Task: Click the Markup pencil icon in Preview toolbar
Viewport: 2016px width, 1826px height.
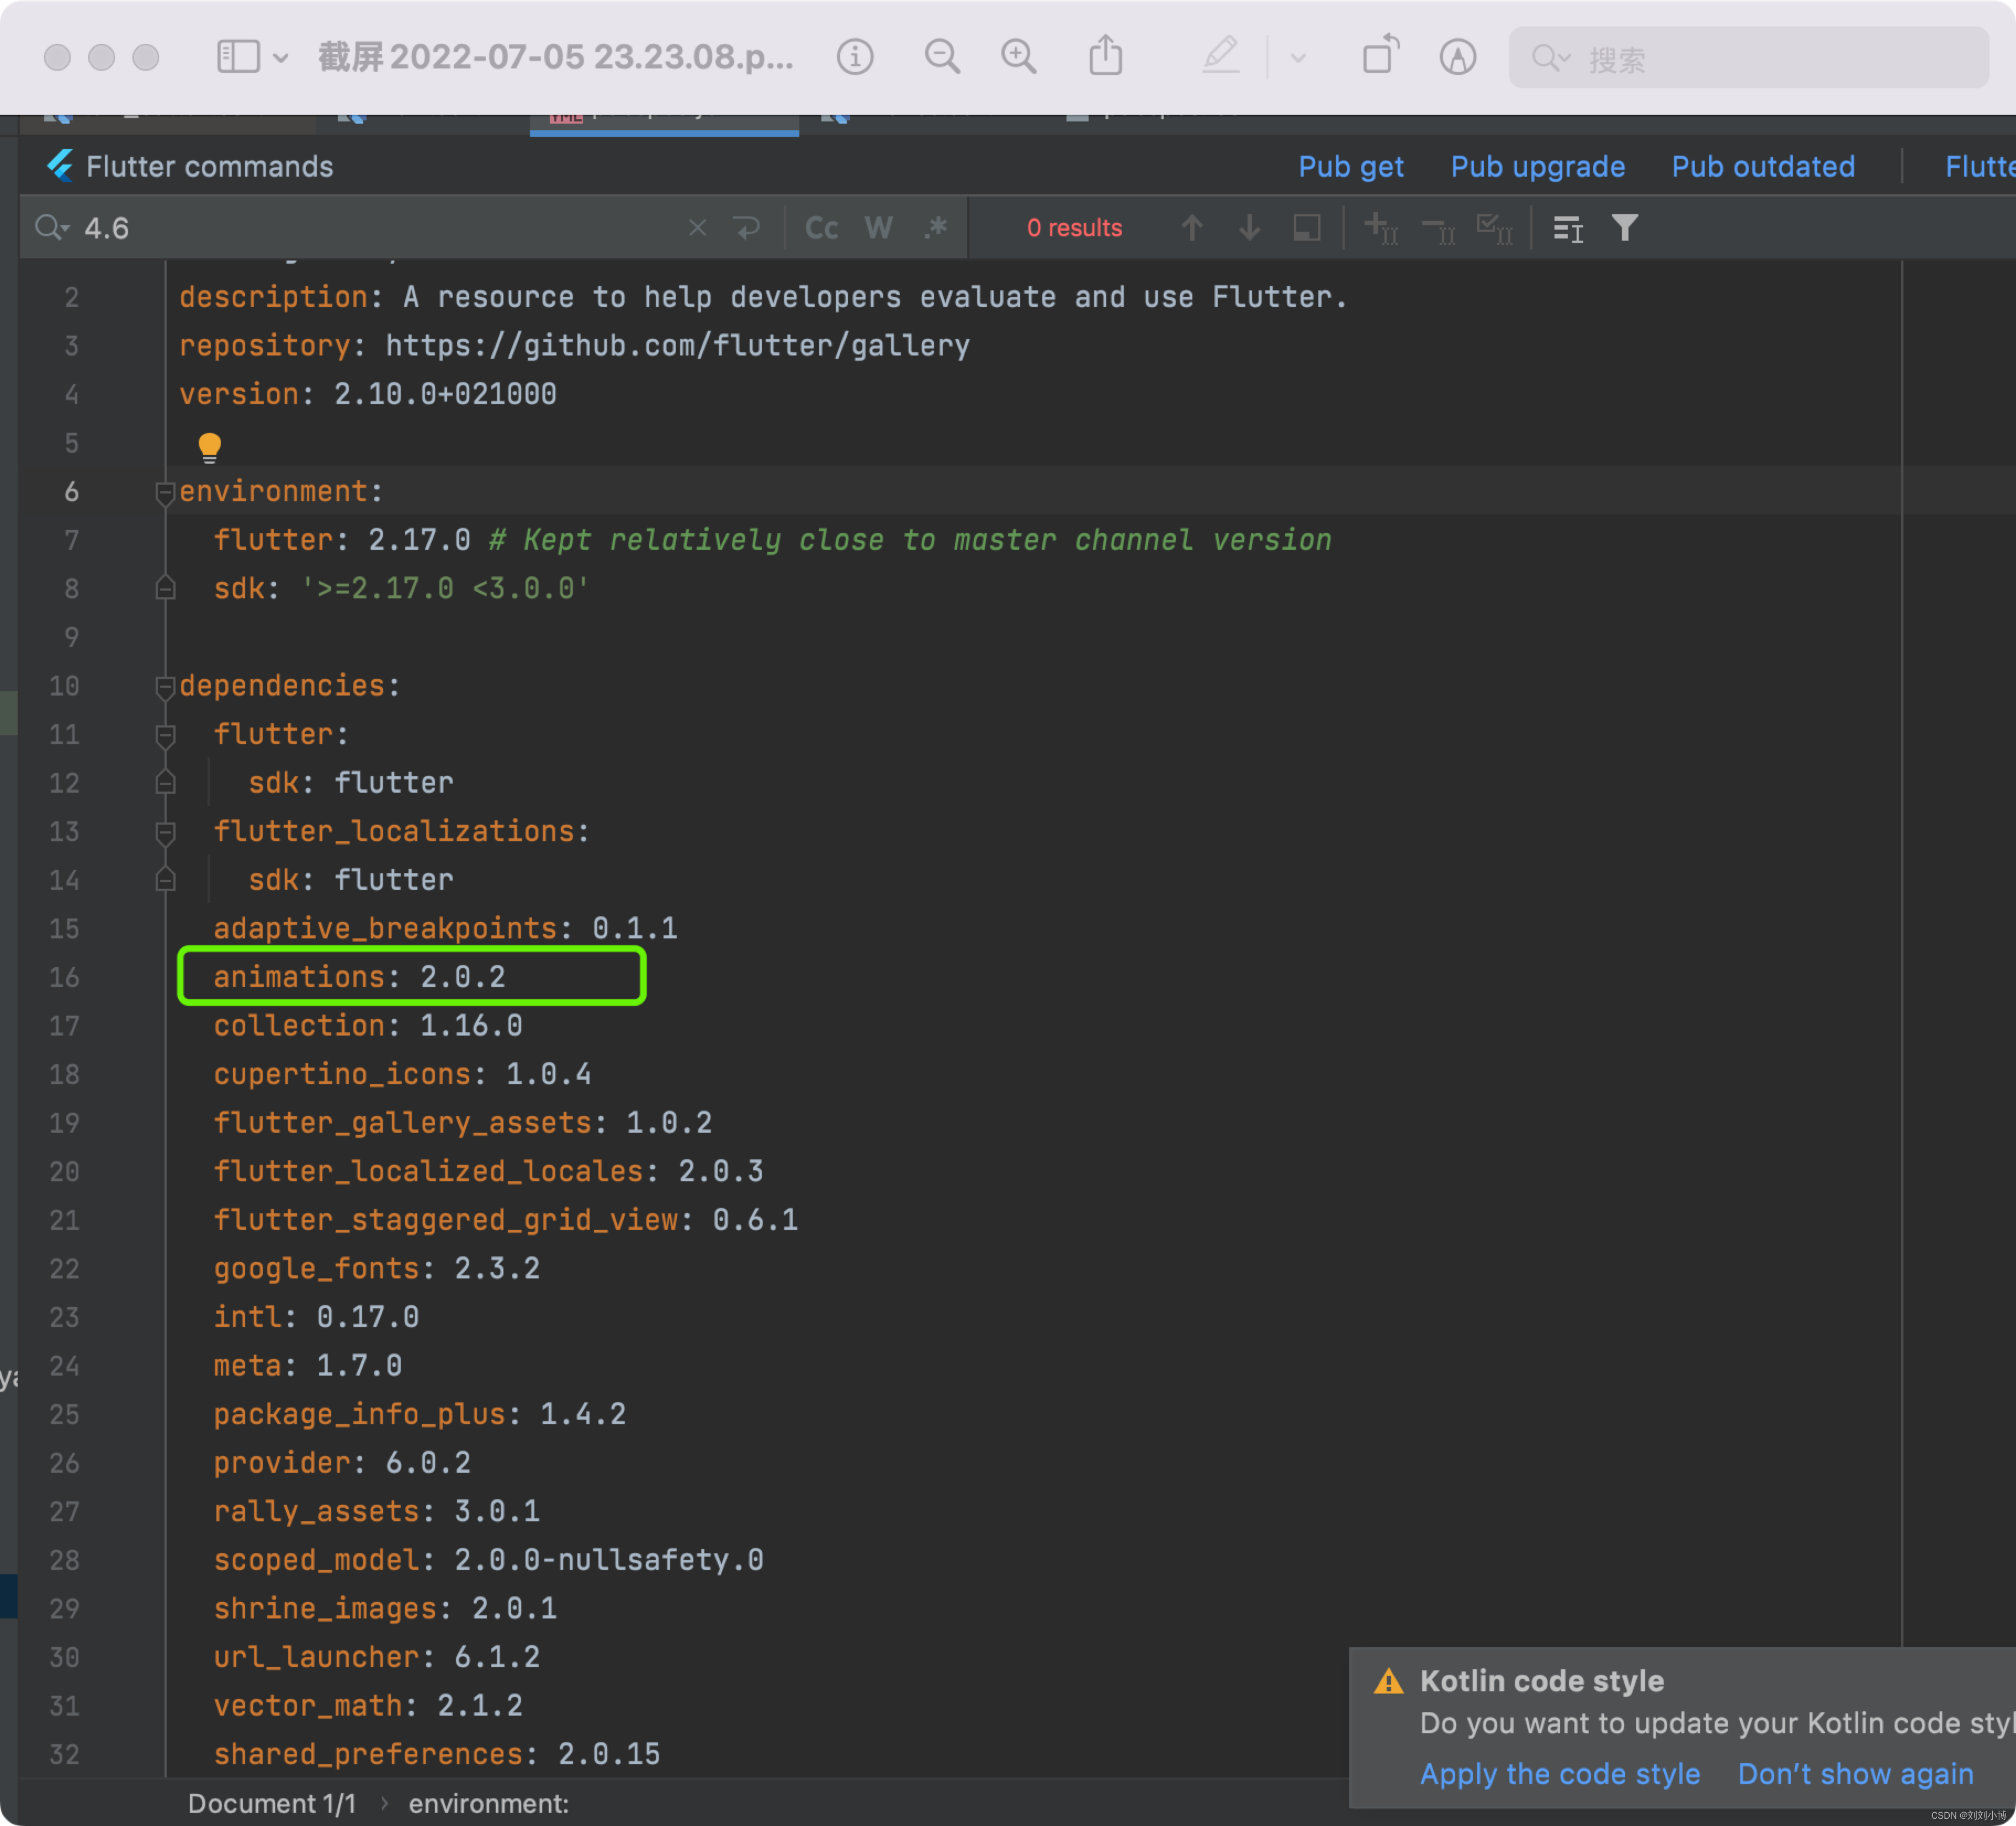Action: click(1222, 57)
